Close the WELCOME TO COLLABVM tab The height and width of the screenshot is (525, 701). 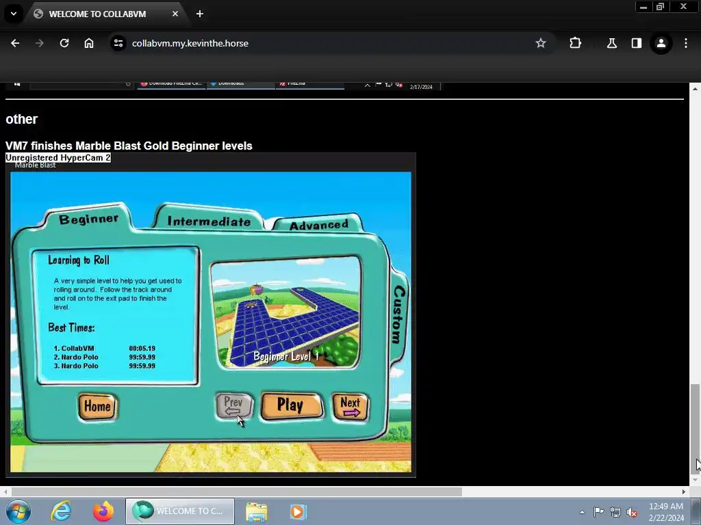point(175,14)
